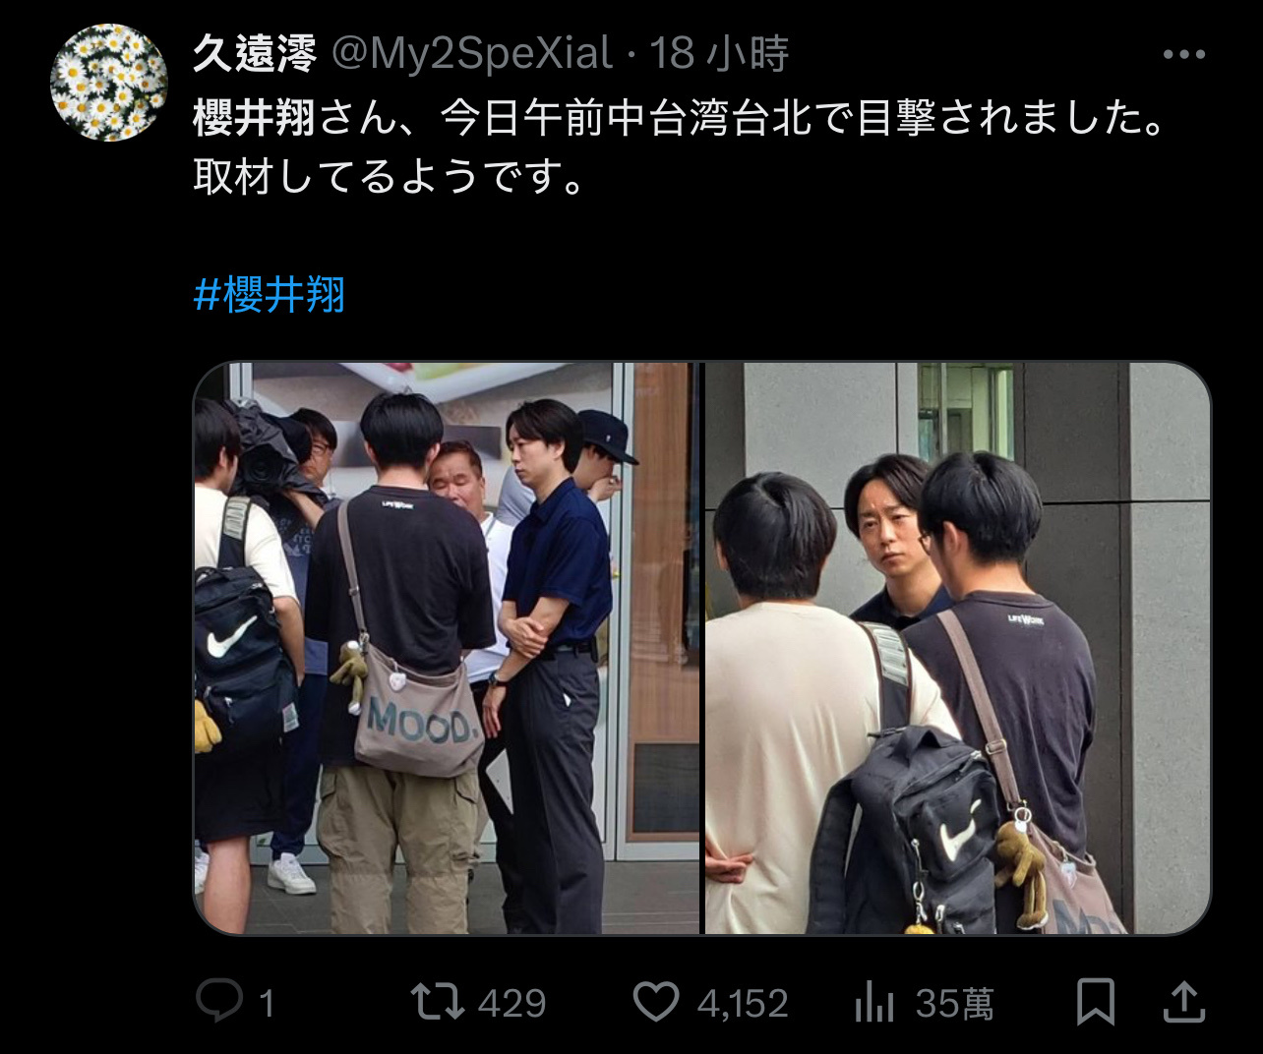Repost the tweet using retweet arrows icon
The image size is (1263, 1054).
[437, 1002]
